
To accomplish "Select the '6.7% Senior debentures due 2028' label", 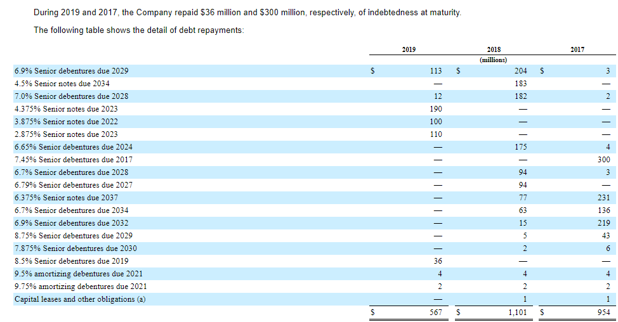I will coord(71,172).
